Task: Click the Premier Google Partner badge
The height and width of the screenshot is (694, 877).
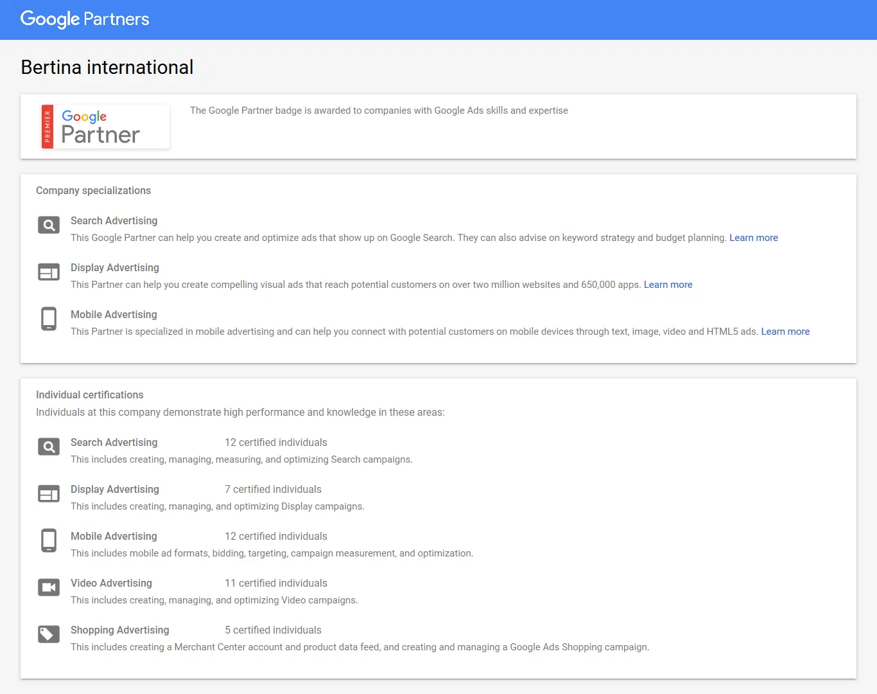Action: (105, 127)
